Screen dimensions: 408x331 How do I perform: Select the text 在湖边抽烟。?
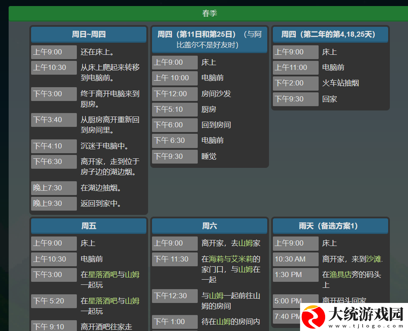coord(101,188)
